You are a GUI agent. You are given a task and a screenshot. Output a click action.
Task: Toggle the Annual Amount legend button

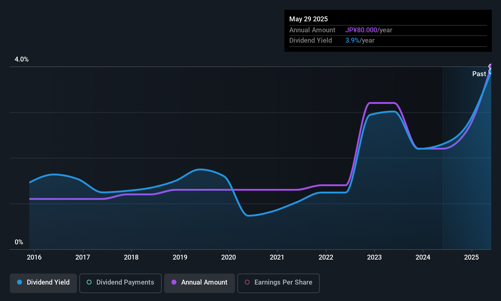coord(200,283)
